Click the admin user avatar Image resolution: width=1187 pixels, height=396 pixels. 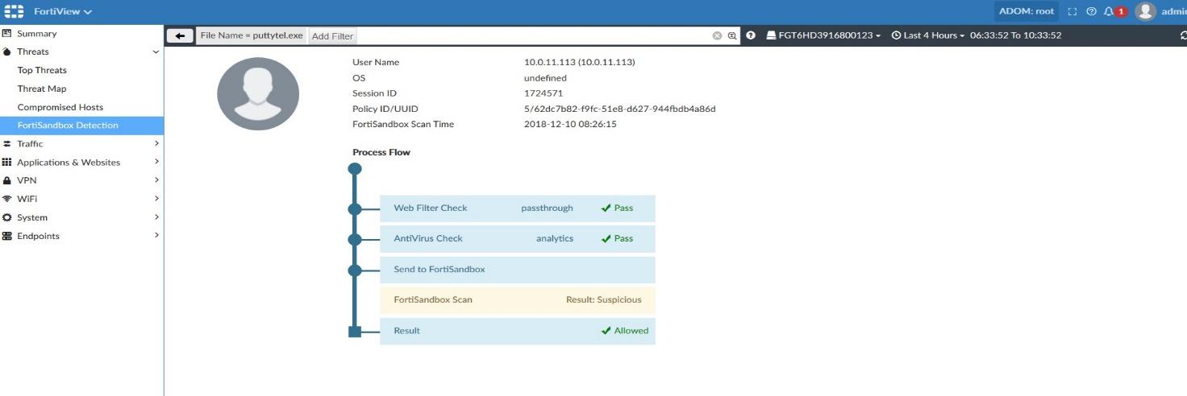[x=1145, y=11]
